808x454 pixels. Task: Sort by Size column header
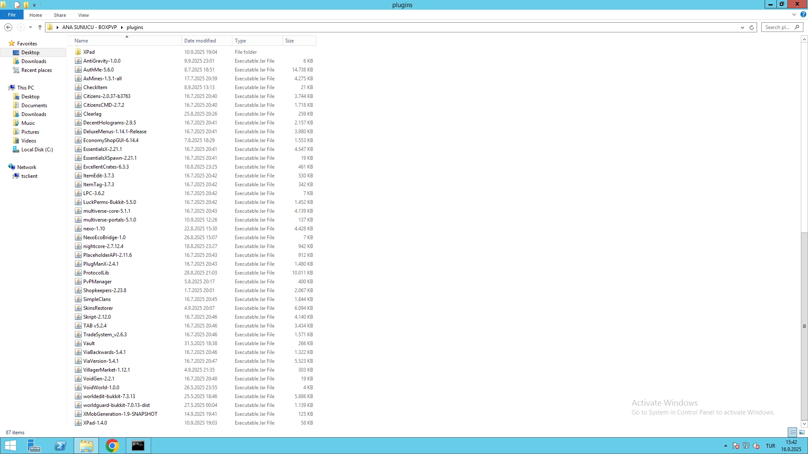[299, 41]
